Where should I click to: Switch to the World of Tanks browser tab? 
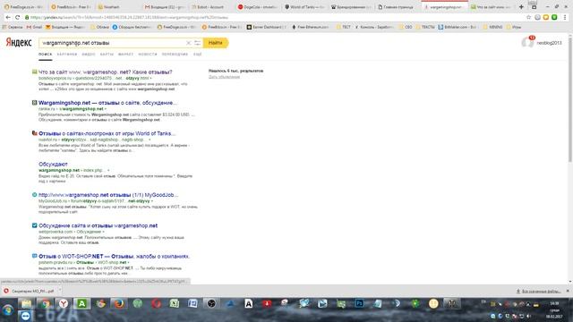305,7
